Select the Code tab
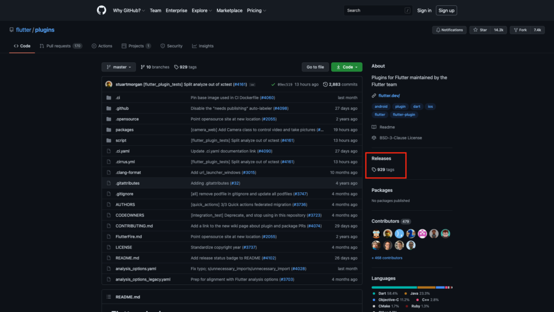 pos(22,46)
